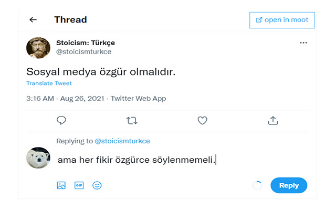Click the share tweet icon
336x210 pixels.
click(272, 120)
